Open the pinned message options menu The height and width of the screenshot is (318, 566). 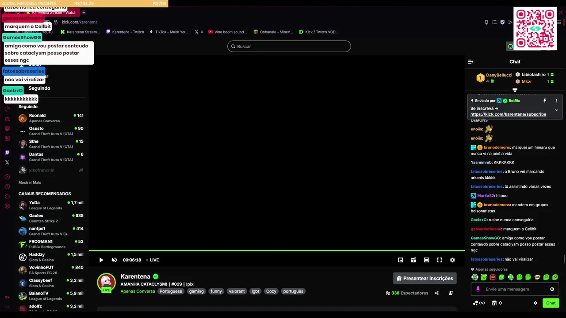(x=556, y=101)
